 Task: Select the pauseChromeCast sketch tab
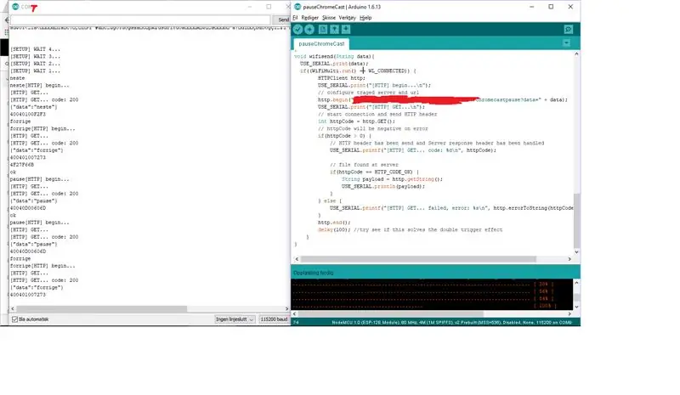pyautogui.click(x=321, y=44)
